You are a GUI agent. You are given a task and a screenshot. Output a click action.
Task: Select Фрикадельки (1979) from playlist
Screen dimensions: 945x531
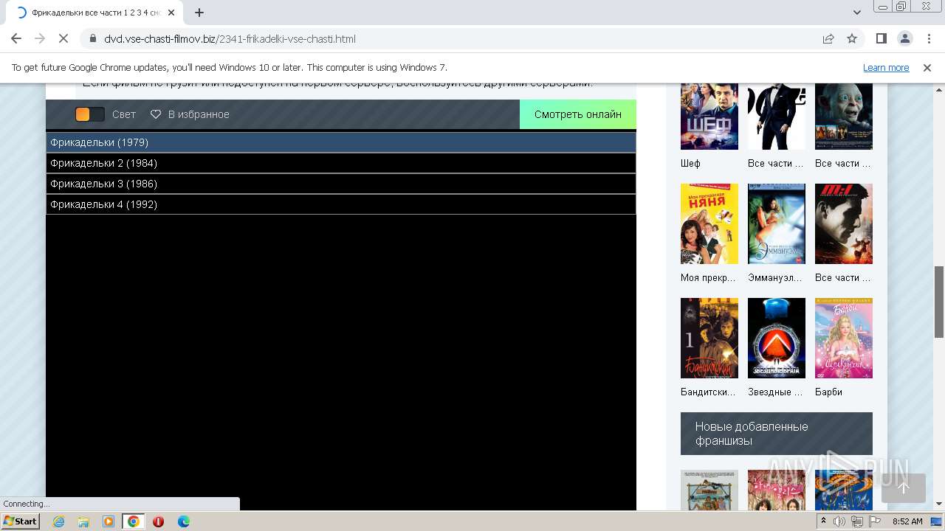(341, 142)
